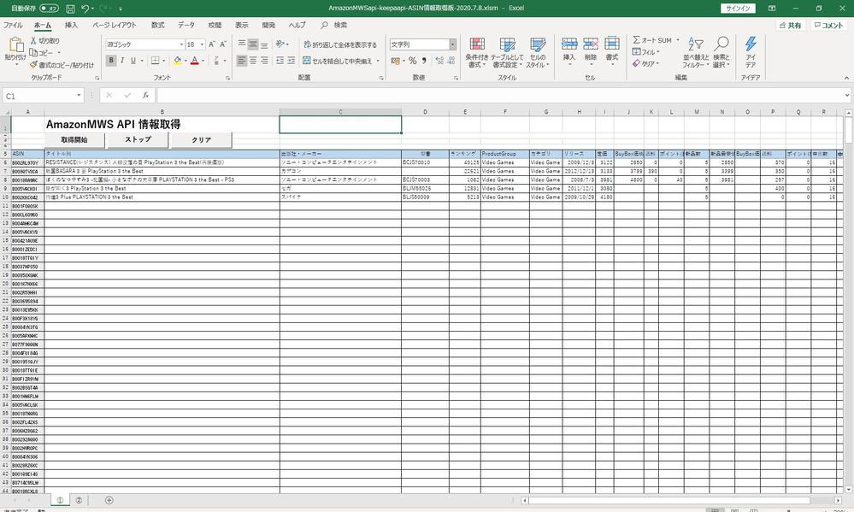Open the font name dropdown 游ゴシック
Image resolution: width=854 pixels, height=512 pixels.
[x=181, y=44]
